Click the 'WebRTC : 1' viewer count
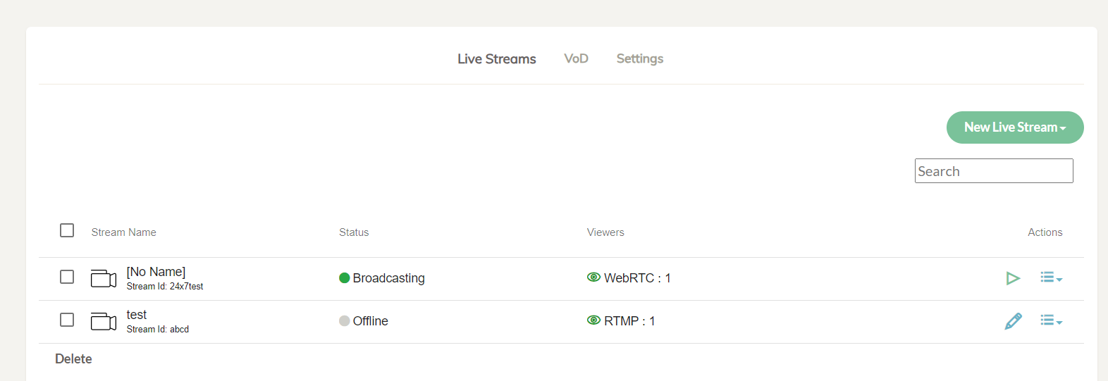The height and width of the screenshot is (381, 1108). point(637,278)
